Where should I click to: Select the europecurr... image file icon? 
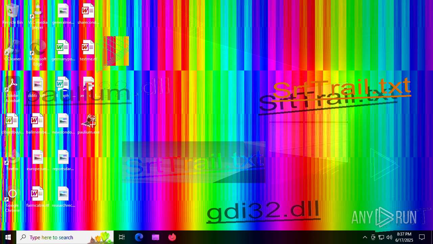pos(38,161)
